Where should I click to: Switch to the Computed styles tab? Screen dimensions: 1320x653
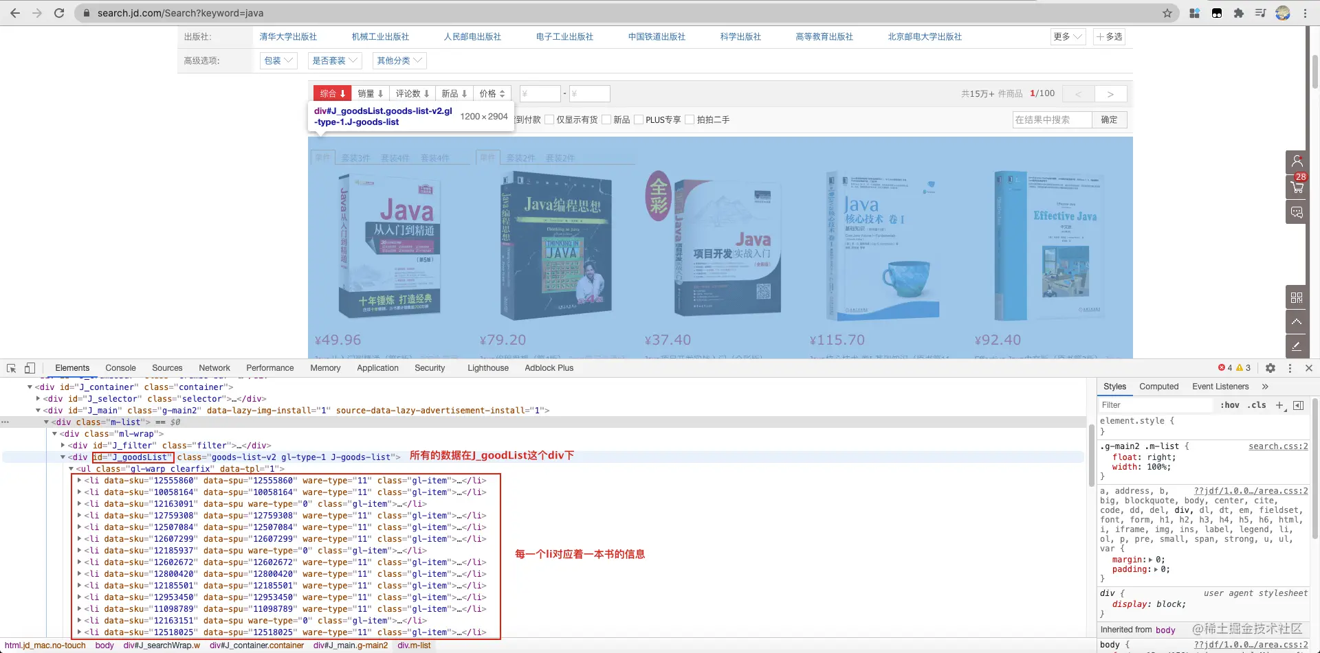(x=1159, y=387)
